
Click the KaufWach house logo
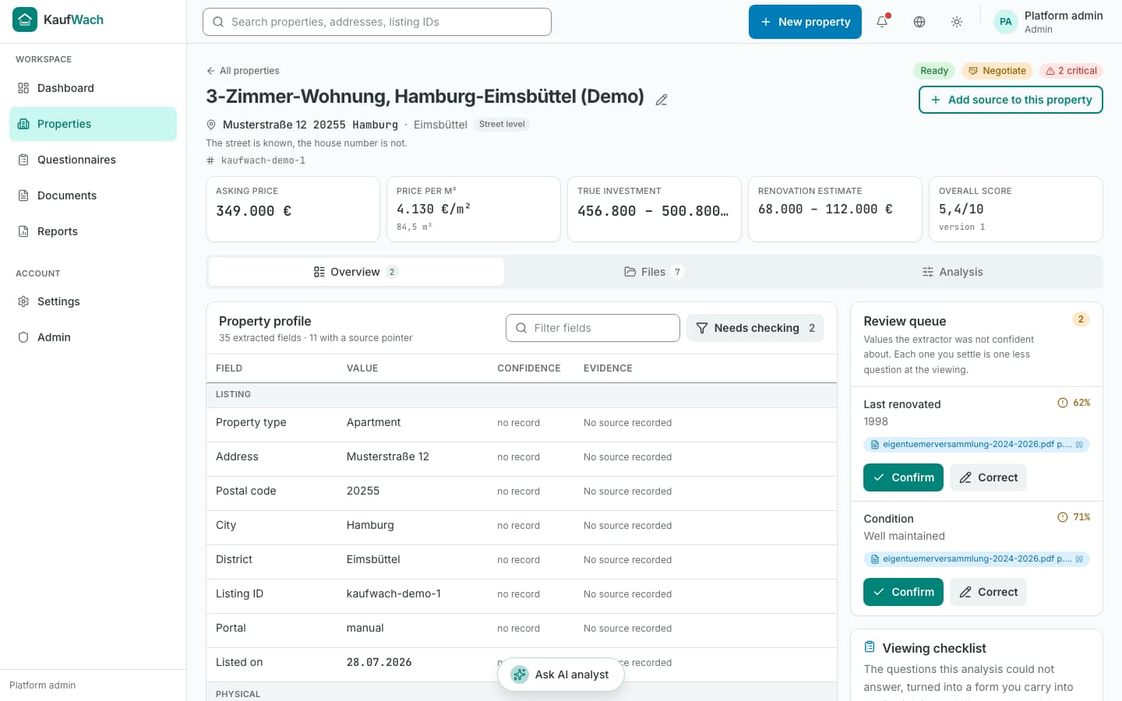[25, 19]
